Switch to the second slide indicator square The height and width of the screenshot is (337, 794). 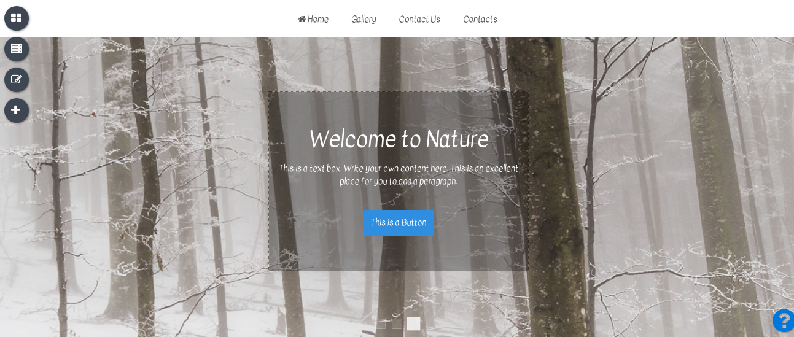(x=397, y=323)
